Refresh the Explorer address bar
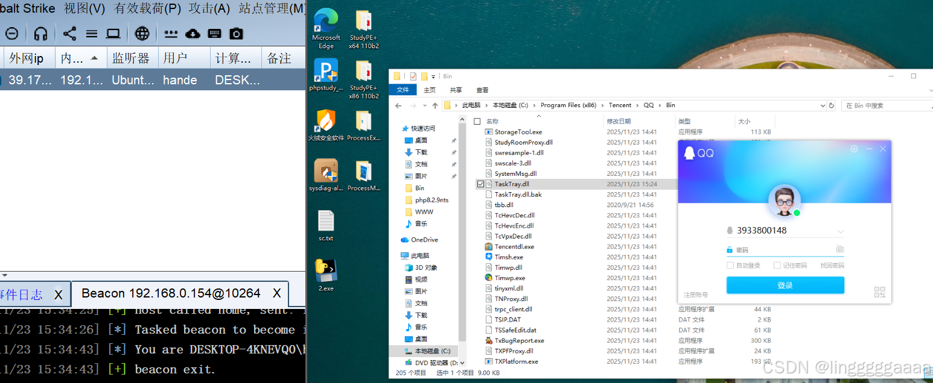The width and height of the screenshot is (933, 383). (x=832, y=105)
